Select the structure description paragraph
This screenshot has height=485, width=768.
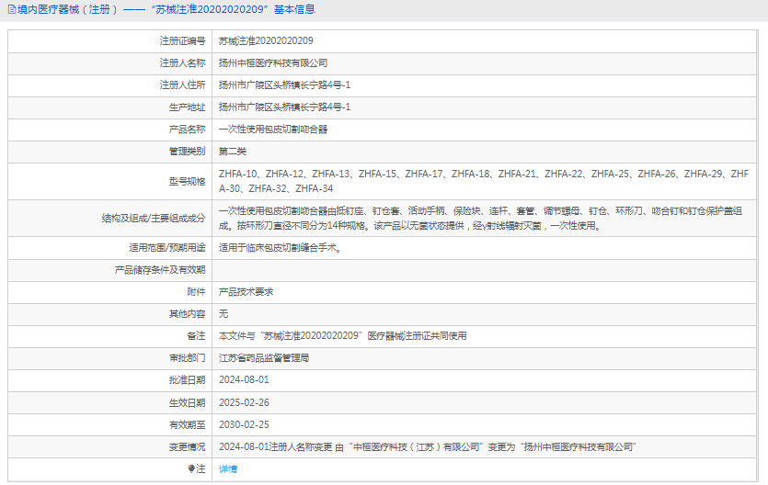tap(480, 218)
